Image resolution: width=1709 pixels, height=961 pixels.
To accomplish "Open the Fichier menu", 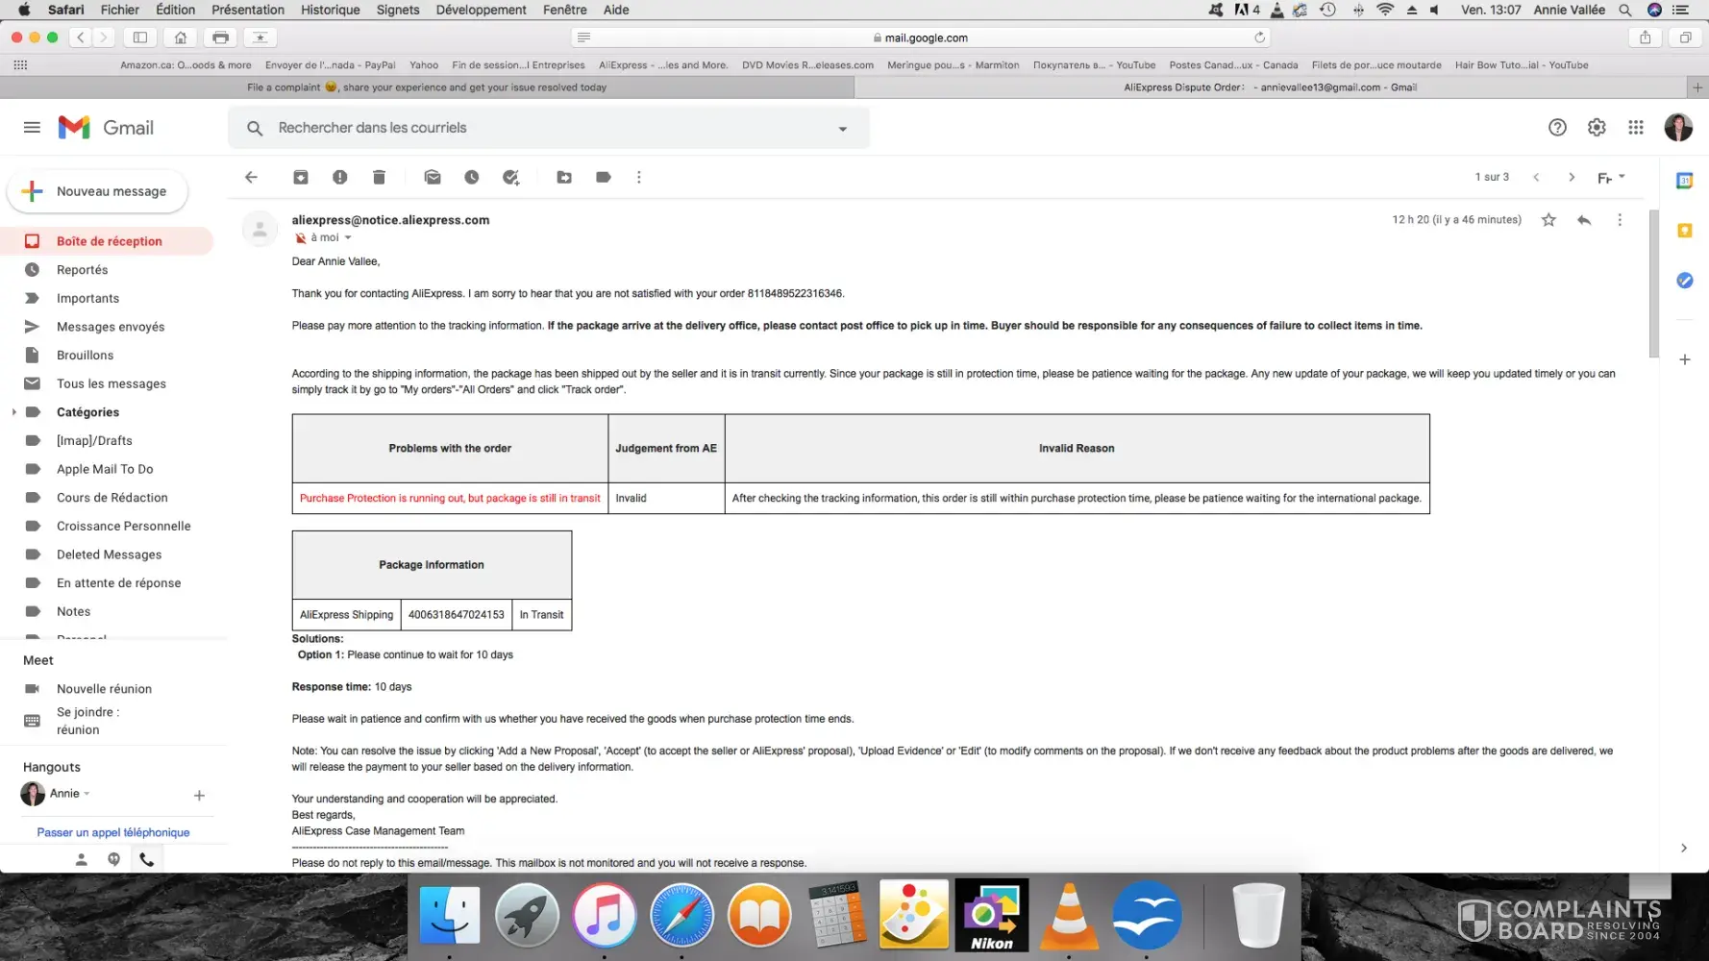I will [x=120, y=10].
